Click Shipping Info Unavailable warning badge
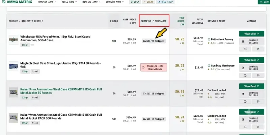270x135 pixels. coord(154,67)
